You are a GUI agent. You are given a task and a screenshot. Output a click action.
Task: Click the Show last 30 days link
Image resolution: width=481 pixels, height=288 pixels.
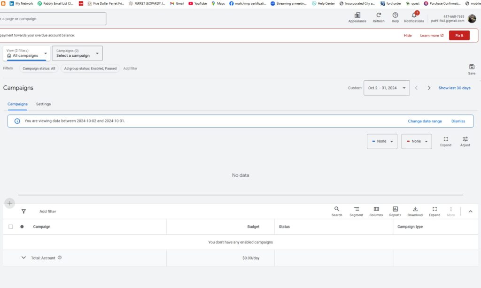[x=454, y=88]
